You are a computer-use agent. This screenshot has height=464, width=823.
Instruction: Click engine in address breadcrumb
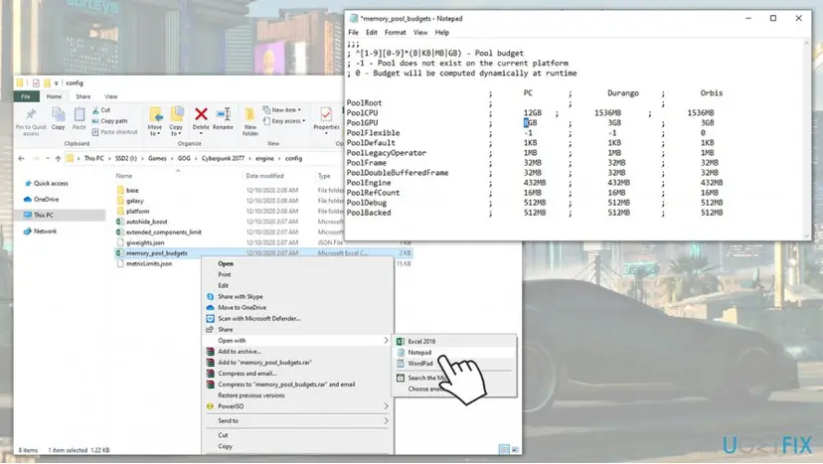pyautogui.click(x=264, y=158)
